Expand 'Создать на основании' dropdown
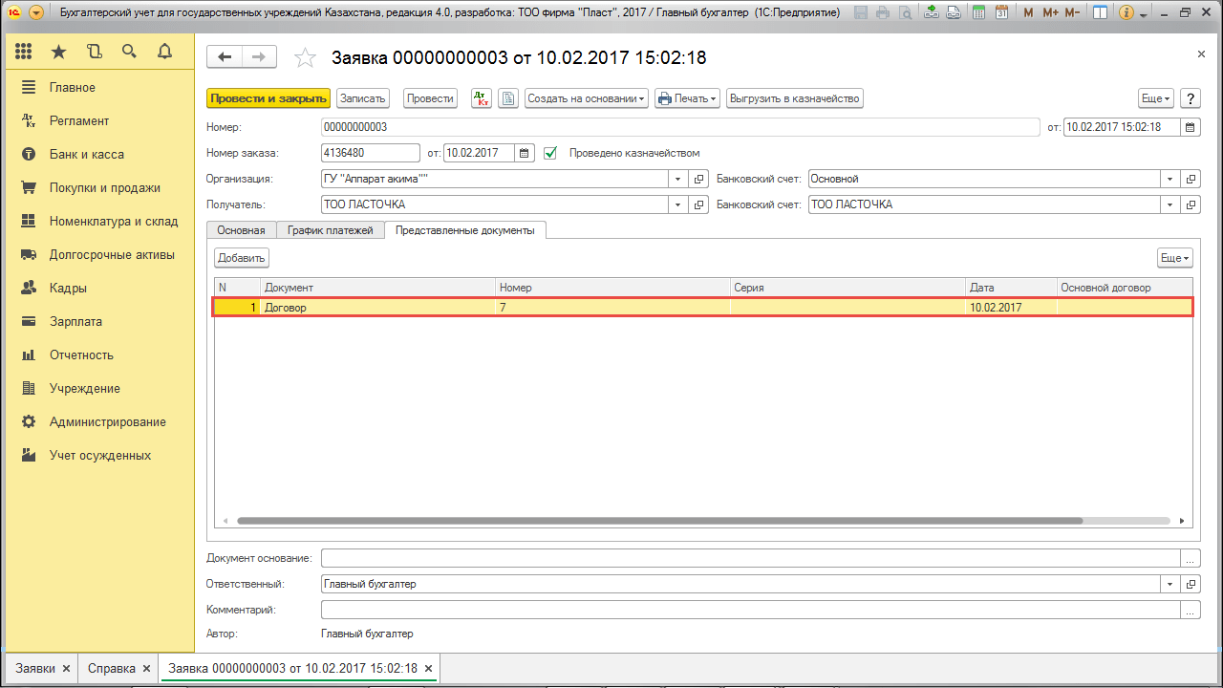The height and width of the screenshot is (688, 1223). tap(587, 98)
